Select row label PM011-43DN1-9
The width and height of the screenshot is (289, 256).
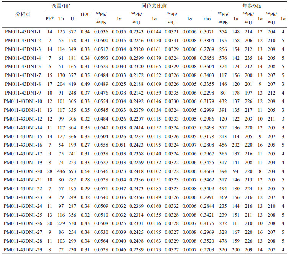coord(23,93)
